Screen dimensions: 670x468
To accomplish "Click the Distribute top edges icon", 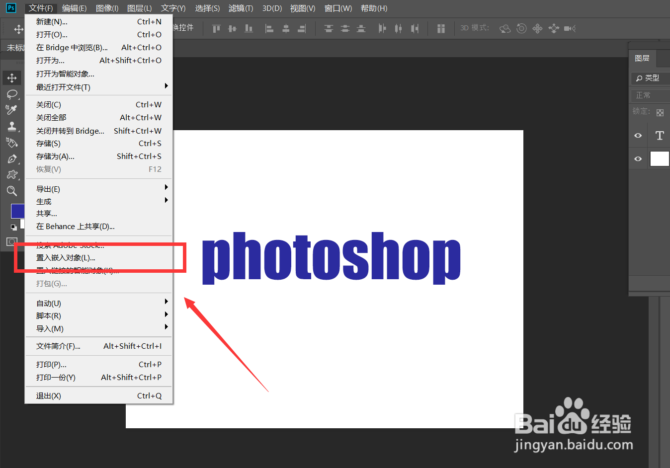I will pos(329,28).
